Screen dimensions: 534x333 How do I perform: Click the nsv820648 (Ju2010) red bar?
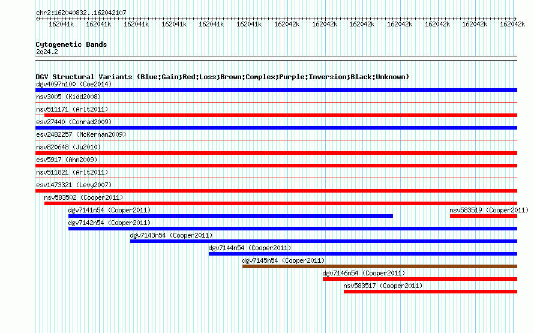(x=276, y=153)
